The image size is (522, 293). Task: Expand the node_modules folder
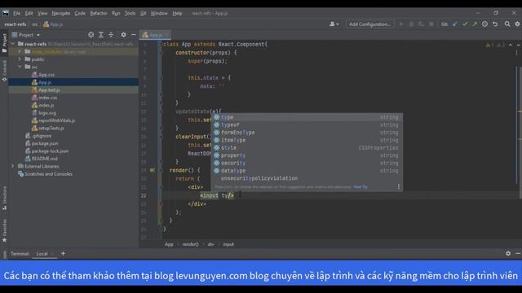point(20,51)
